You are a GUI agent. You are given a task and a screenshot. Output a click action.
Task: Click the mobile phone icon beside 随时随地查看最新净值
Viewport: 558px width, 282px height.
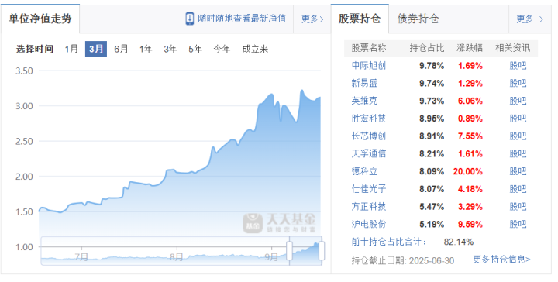pos(190,19)
